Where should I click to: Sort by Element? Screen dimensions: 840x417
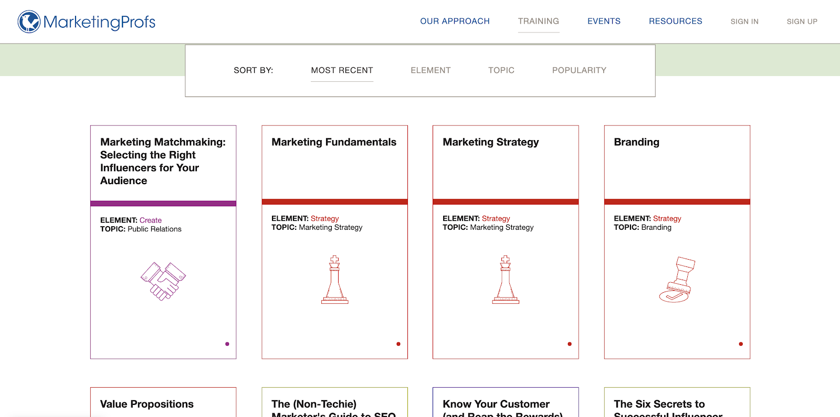pyautogui.click(x=430, y=70)
